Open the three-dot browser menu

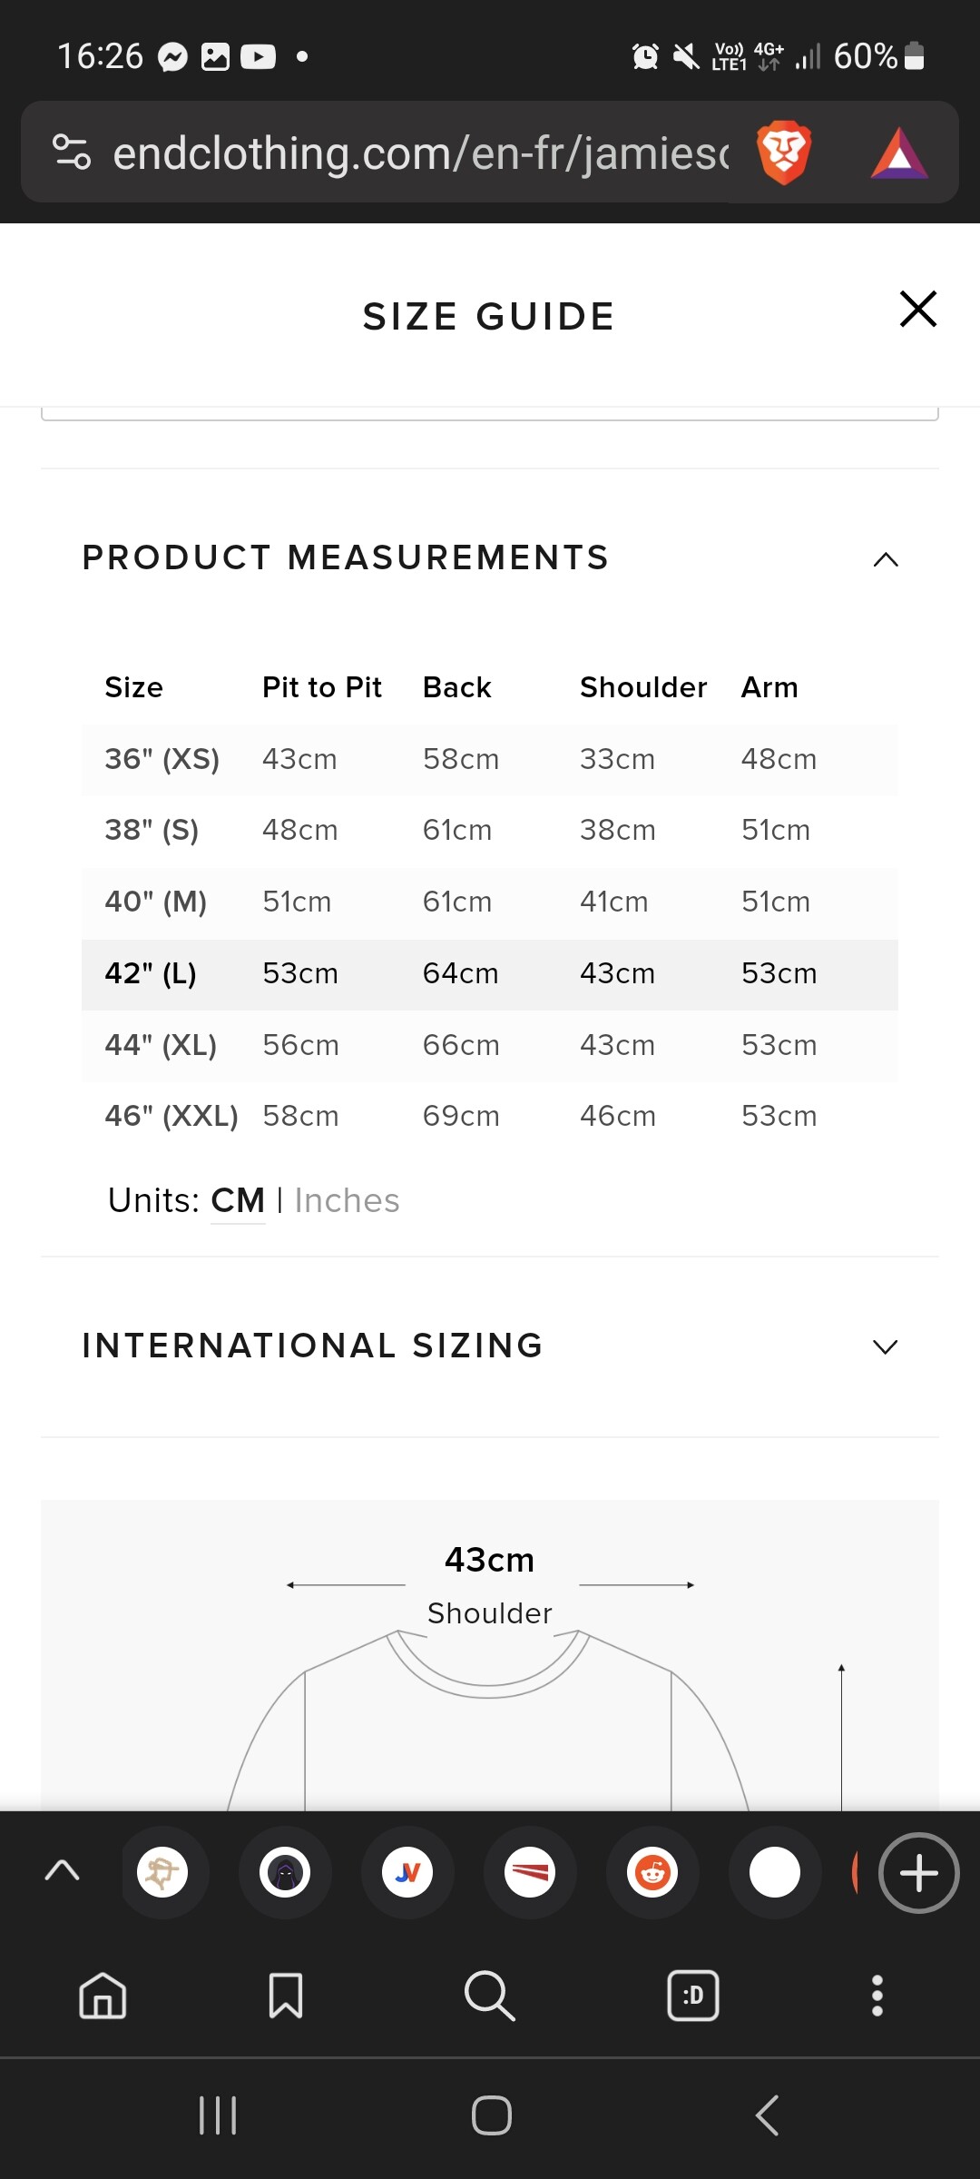tap(877, 1996)
